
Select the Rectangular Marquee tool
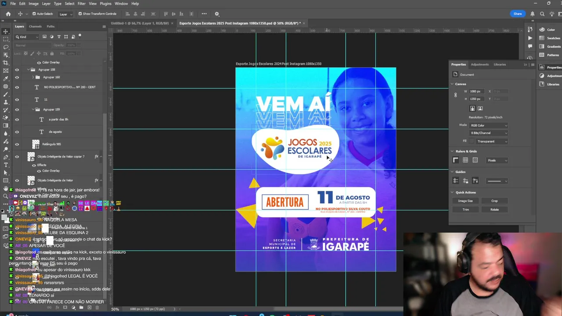6,39
